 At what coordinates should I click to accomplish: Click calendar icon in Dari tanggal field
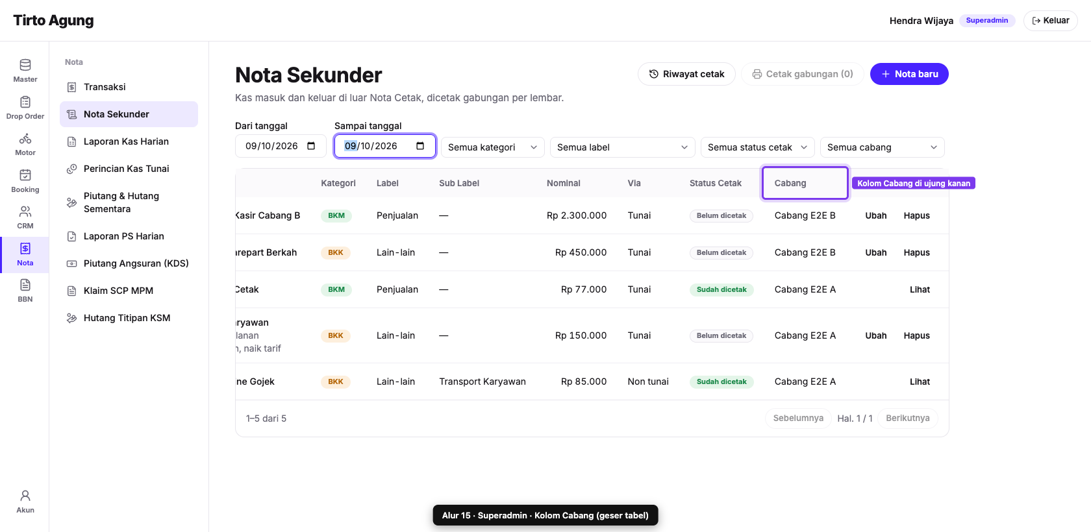[311, 146]
